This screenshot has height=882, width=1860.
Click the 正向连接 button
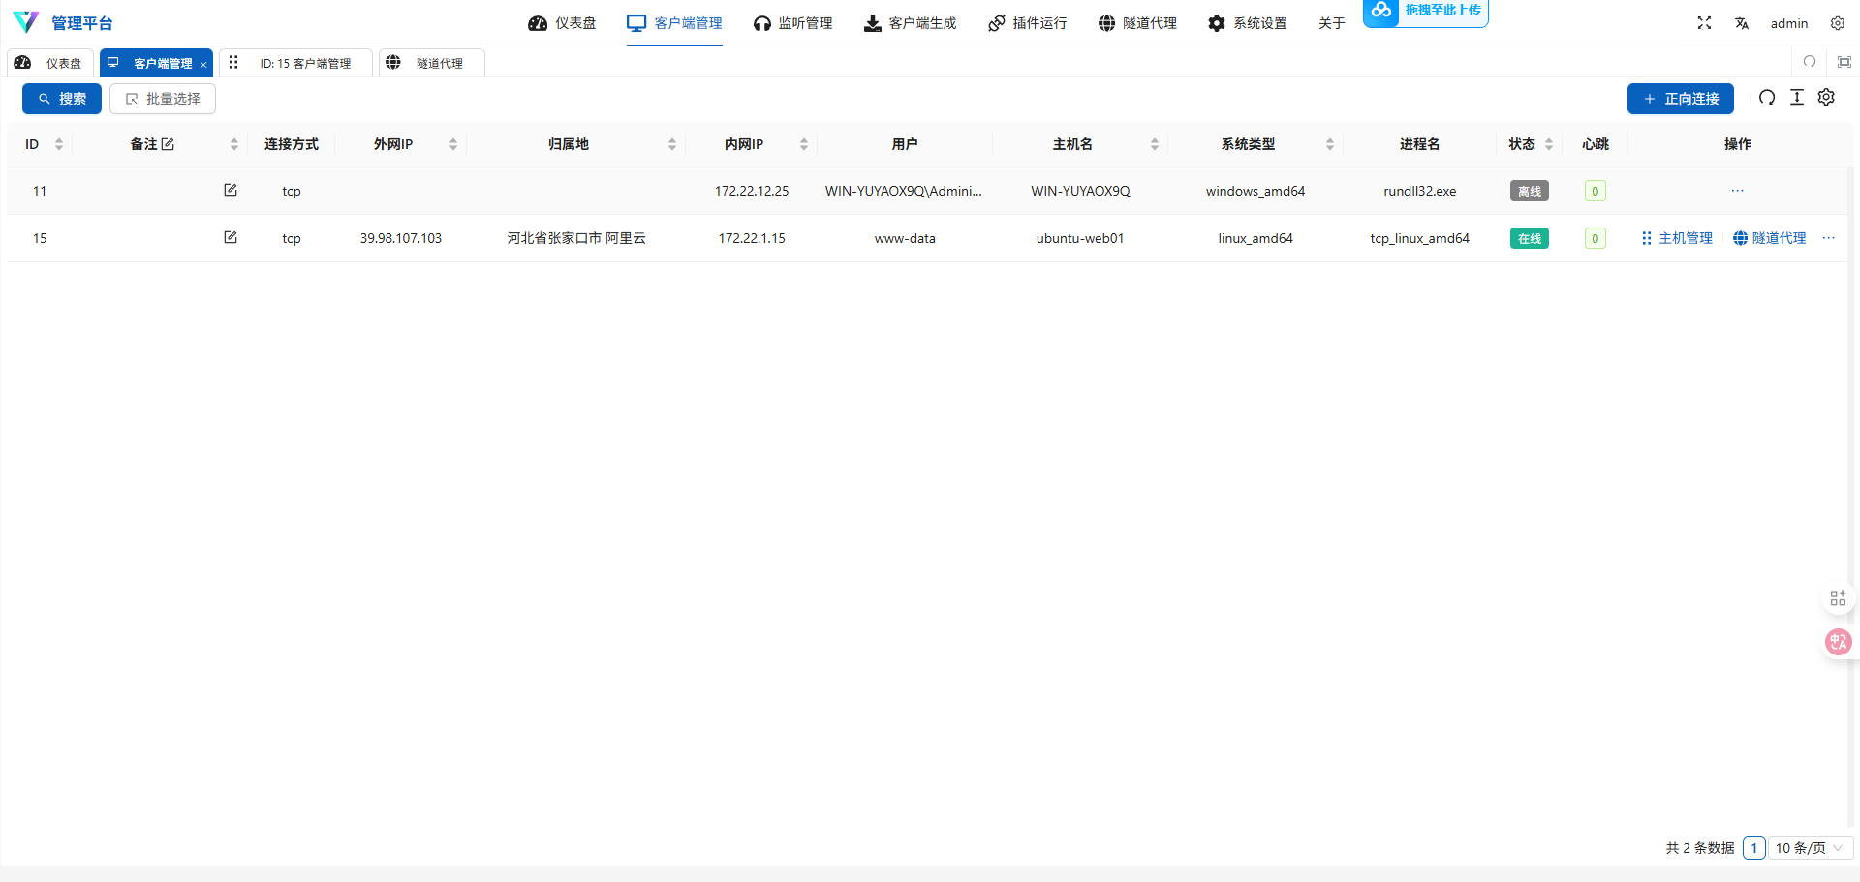coord(1681,99)
